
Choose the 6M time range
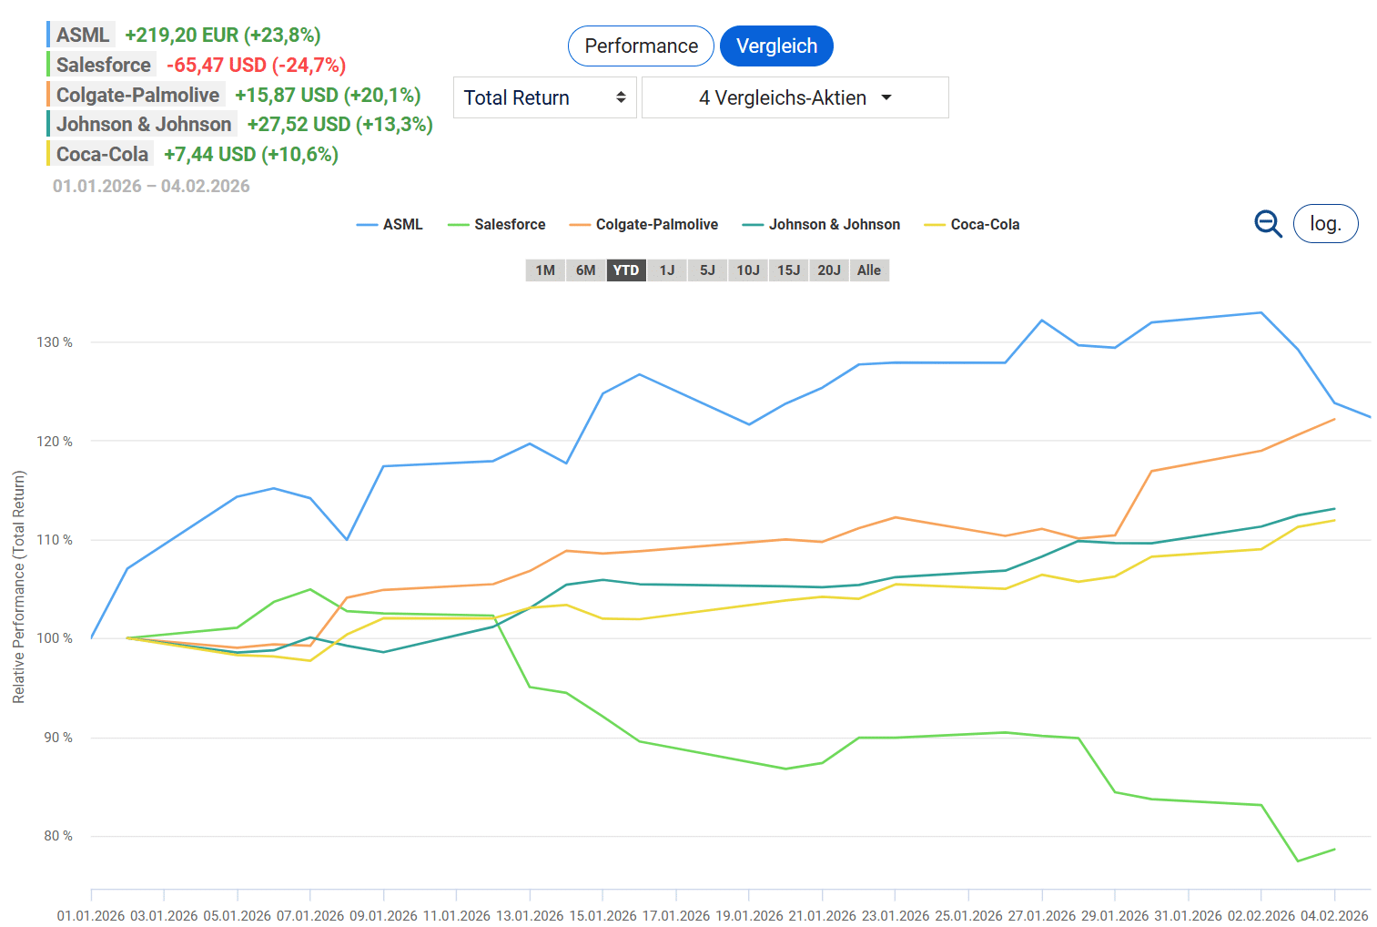[x=585, y=270]
